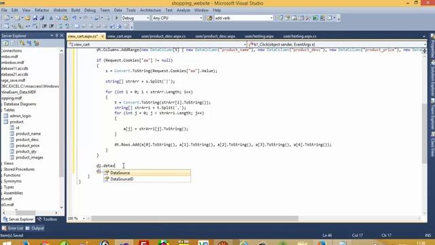Switch to user/product_desc.aspx.cs tab

pyautogui.click(x=163, y=36)
